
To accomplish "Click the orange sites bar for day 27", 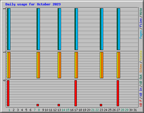I will 119,65.
